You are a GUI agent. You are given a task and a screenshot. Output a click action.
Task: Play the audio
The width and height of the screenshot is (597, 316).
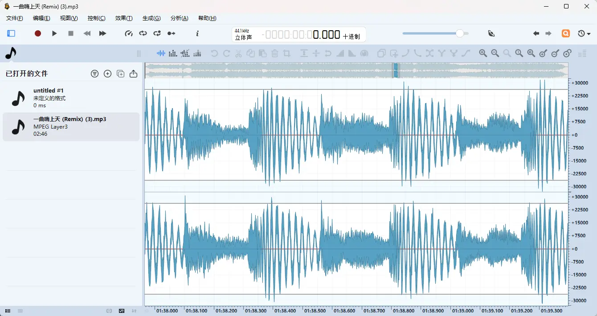point(54,33)
